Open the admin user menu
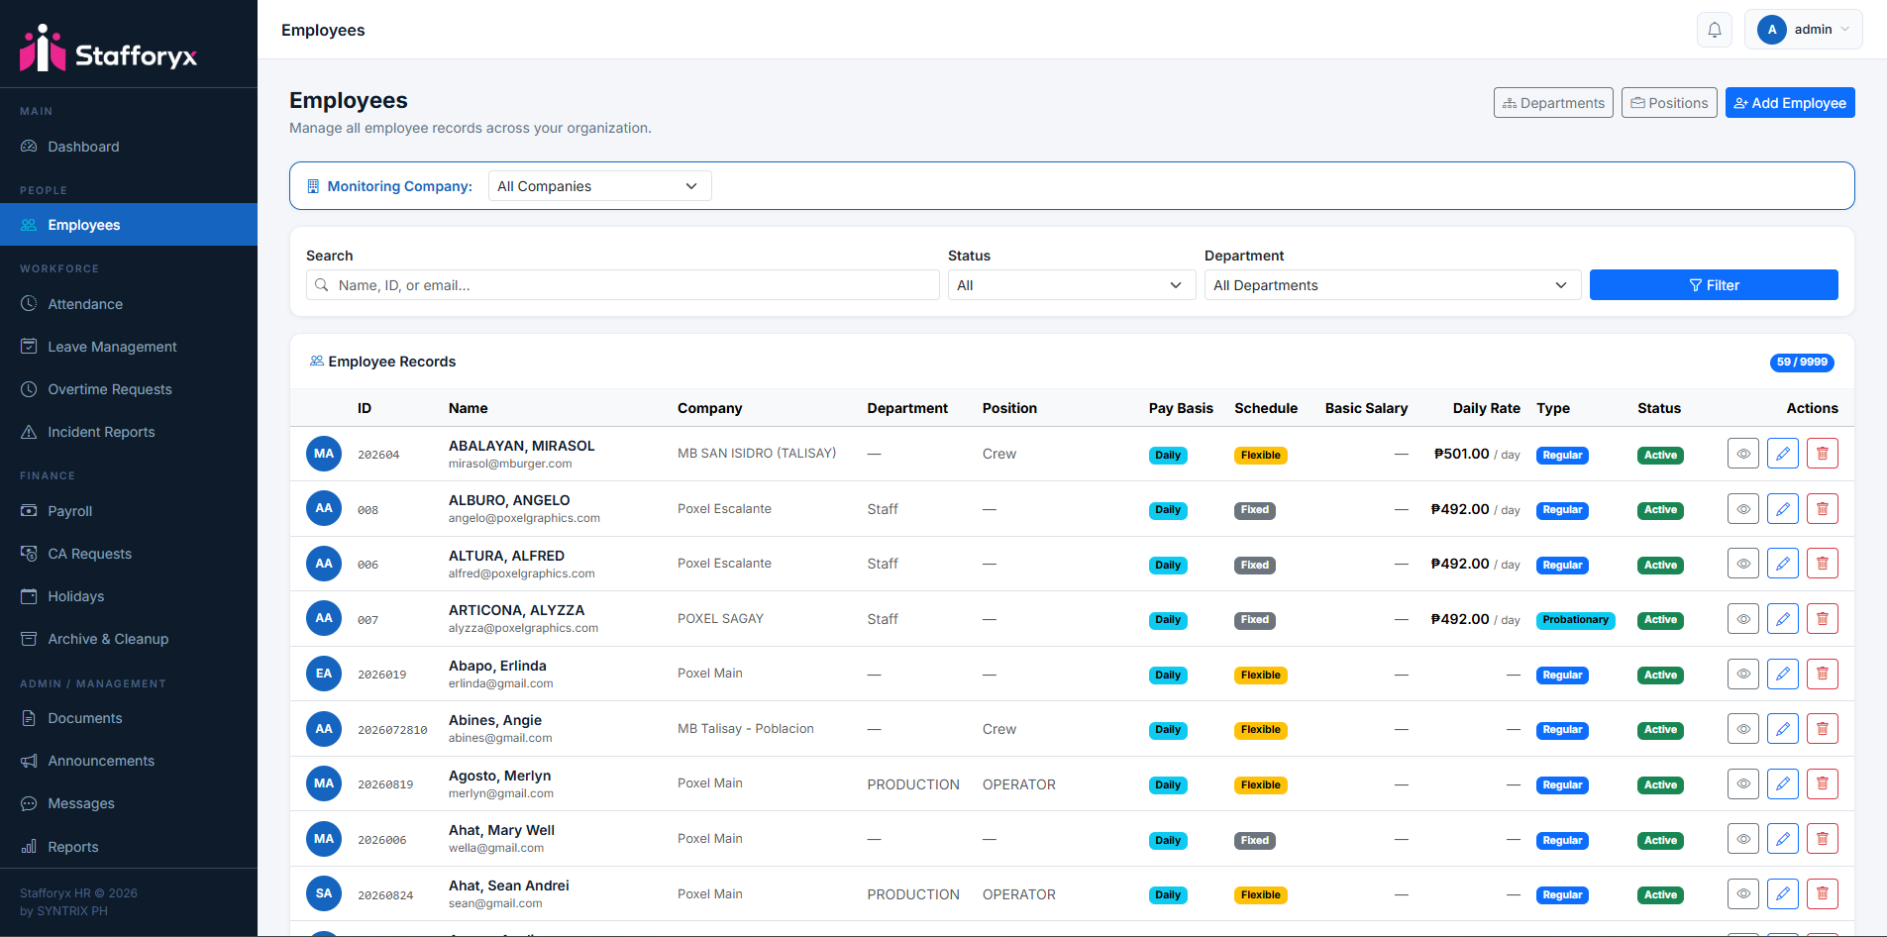1887x937 pixels. coord(1803,30)
